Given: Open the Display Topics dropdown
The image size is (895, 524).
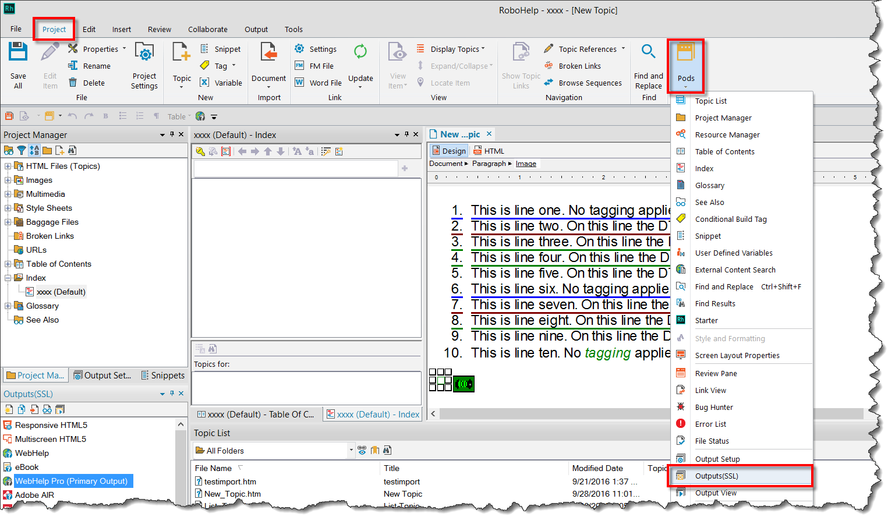Looking at the screenshot, I should click(x=451, y=49).
